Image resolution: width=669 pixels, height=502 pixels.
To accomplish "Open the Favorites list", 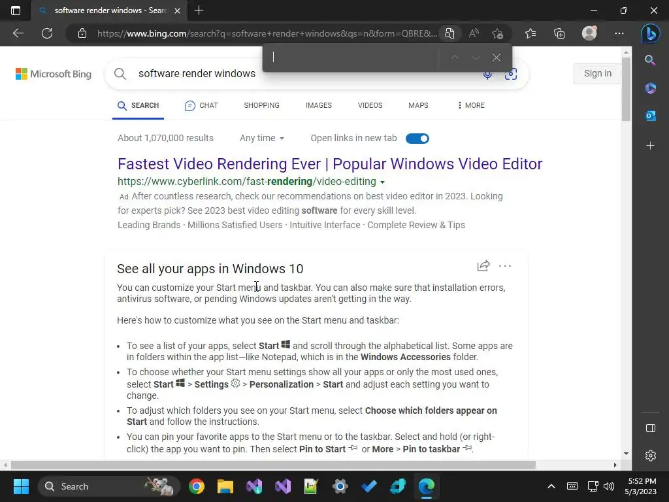I will tap(530, 33).
